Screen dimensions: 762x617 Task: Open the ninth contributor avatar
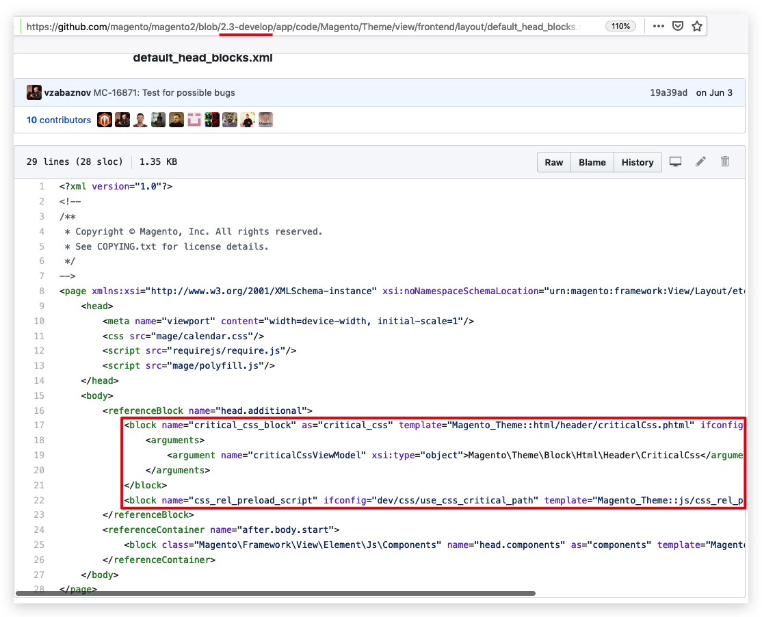click(x=248, y=120)
